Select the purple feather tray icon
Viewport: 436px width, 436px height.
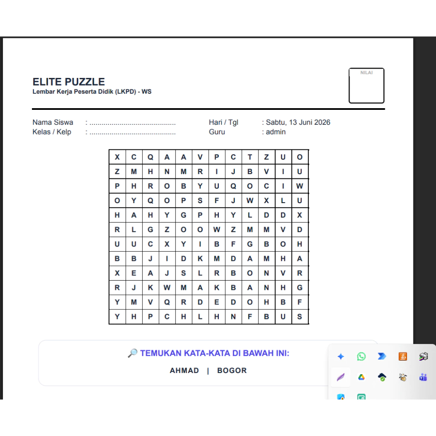(341, 377)
